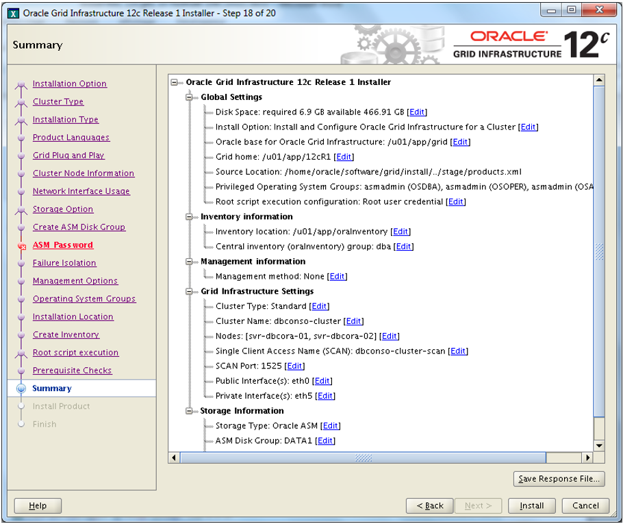This screenshot has width=623, height=524.
Task: Edit the Private Interface setting
Action: (325, 396)
